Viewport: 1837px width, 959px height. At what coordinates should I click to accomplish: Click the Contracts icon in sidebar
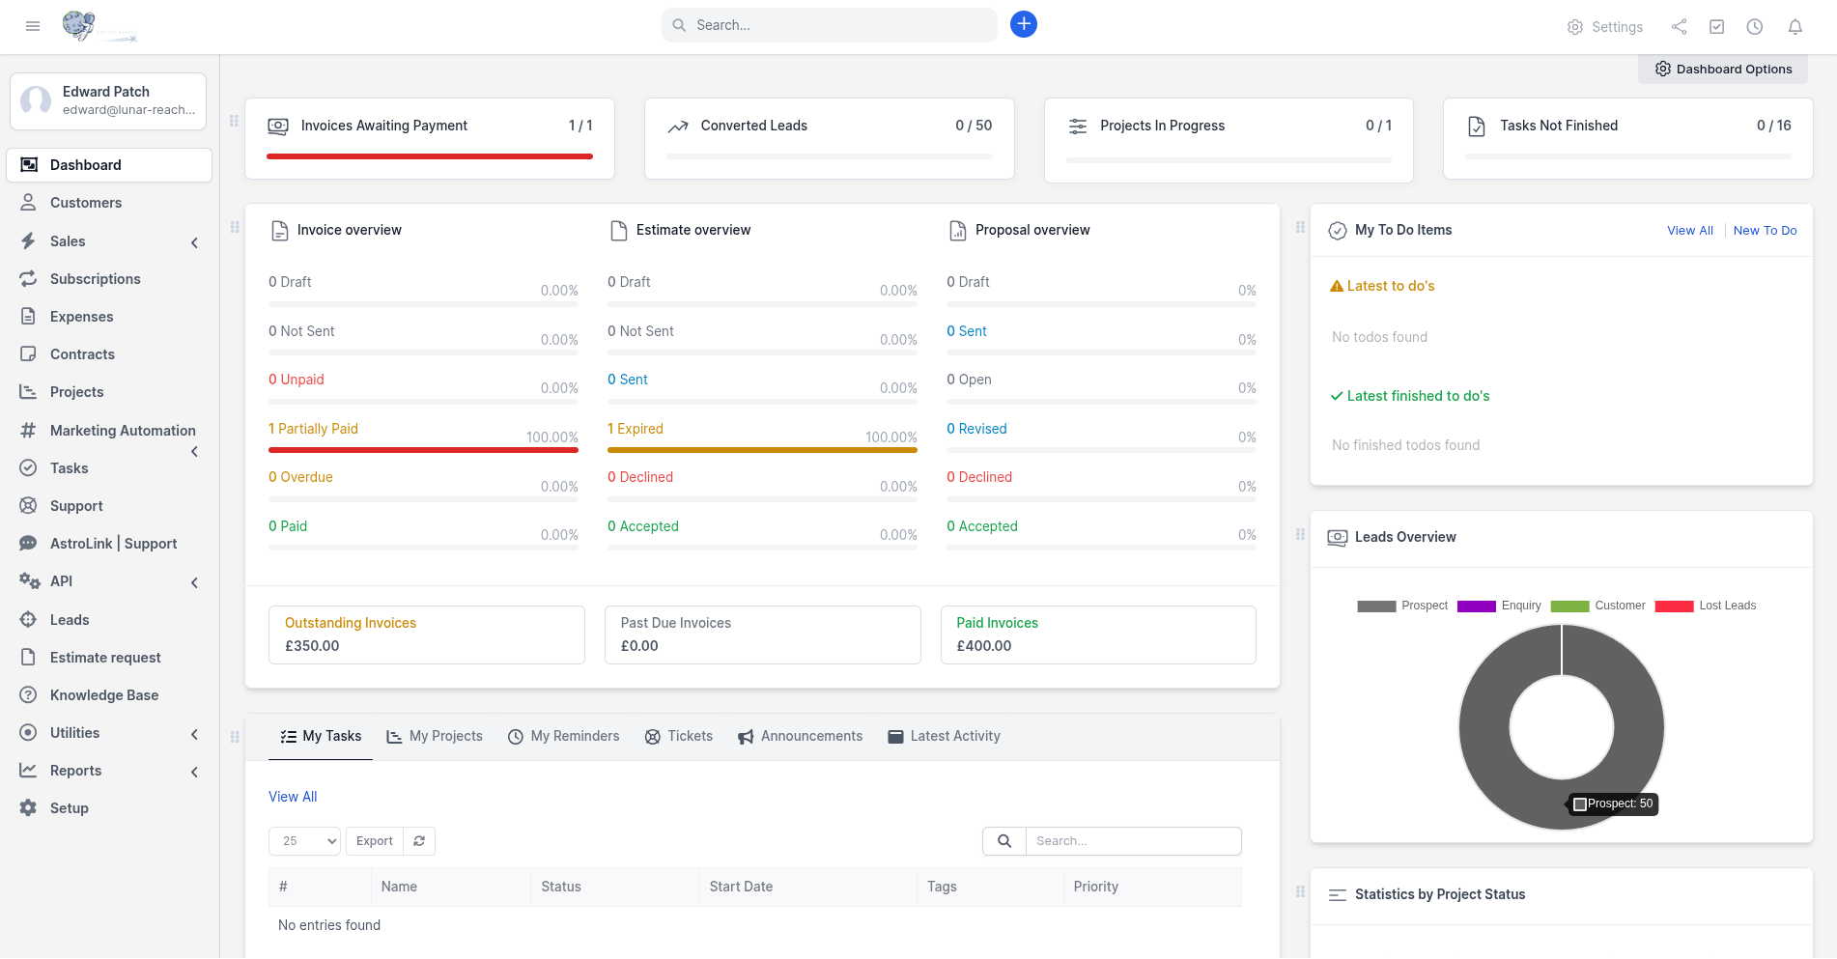[29, 354]
